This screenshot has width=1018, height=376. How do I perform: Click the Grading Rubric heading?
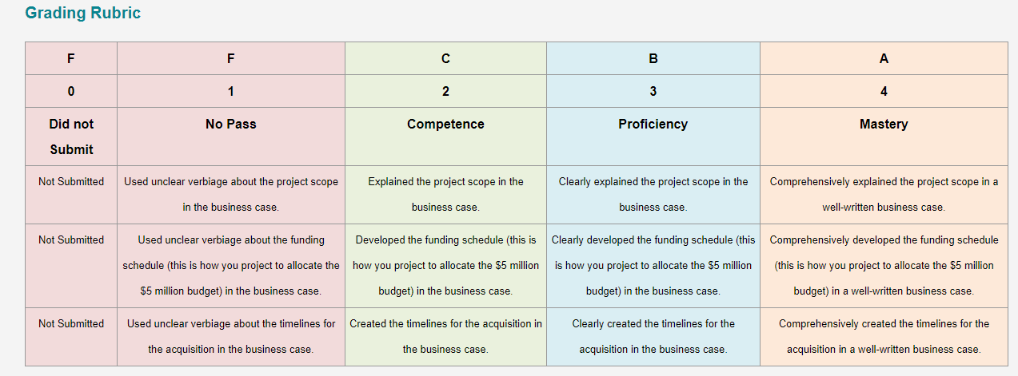pyautogui.click(x=83, y=14)
